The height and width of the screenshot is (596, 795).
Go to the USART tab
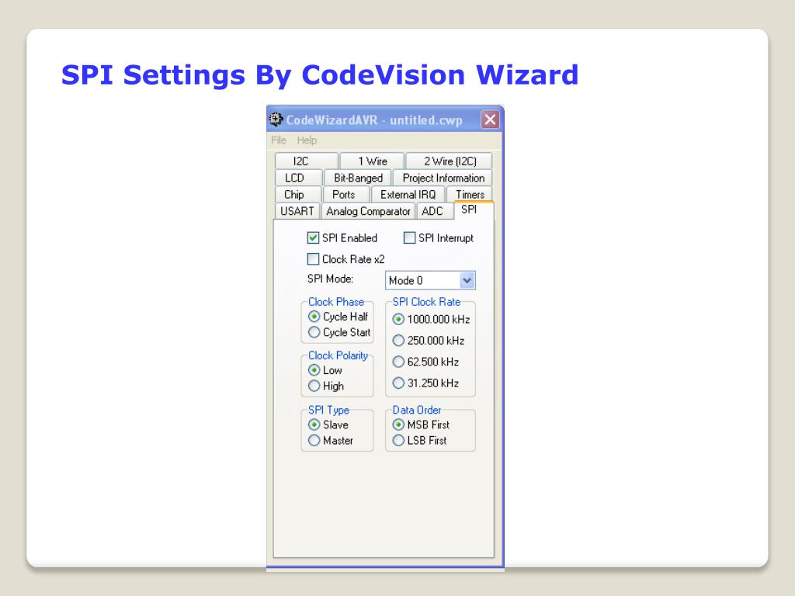click(x=297, y=211)
